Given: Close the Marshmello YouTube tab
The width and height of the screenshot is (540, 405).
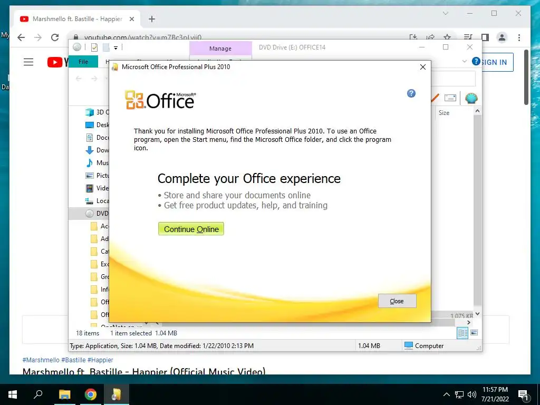Looking at the screenshot, I should pyautogui.click(x=131, y=20).
